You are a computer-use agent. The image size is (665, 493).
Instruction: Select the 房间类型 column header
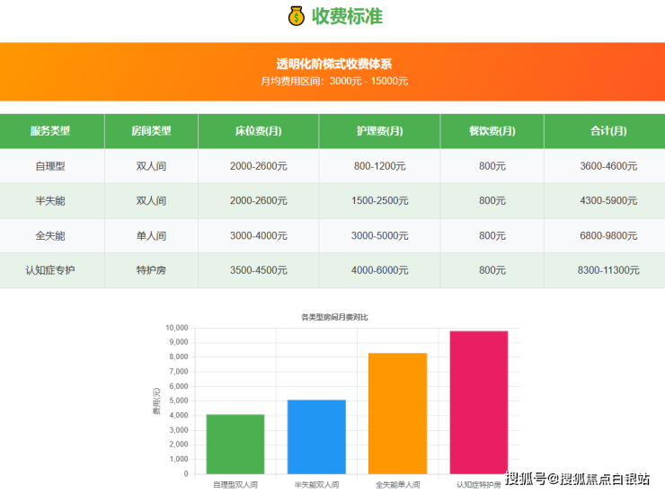coord(151,131)
